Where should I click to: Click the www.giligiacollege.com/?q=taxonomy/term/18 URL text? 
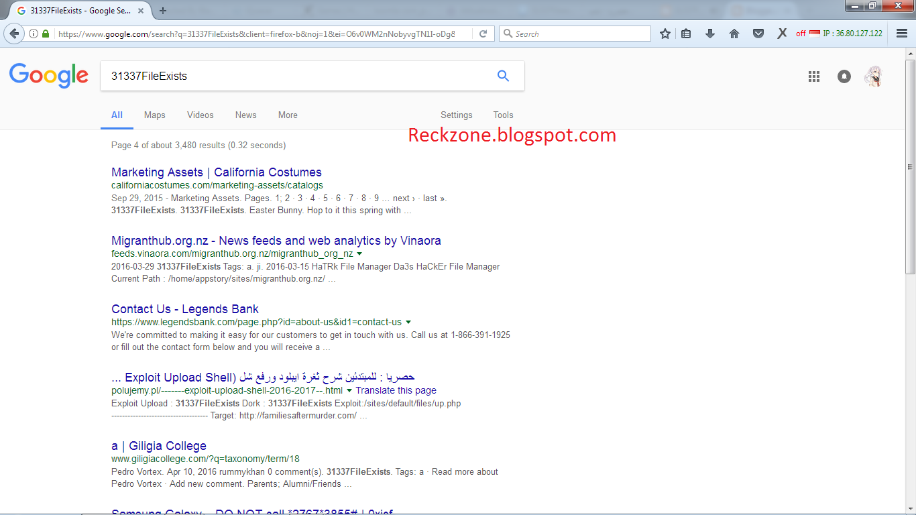coord(205,459)
